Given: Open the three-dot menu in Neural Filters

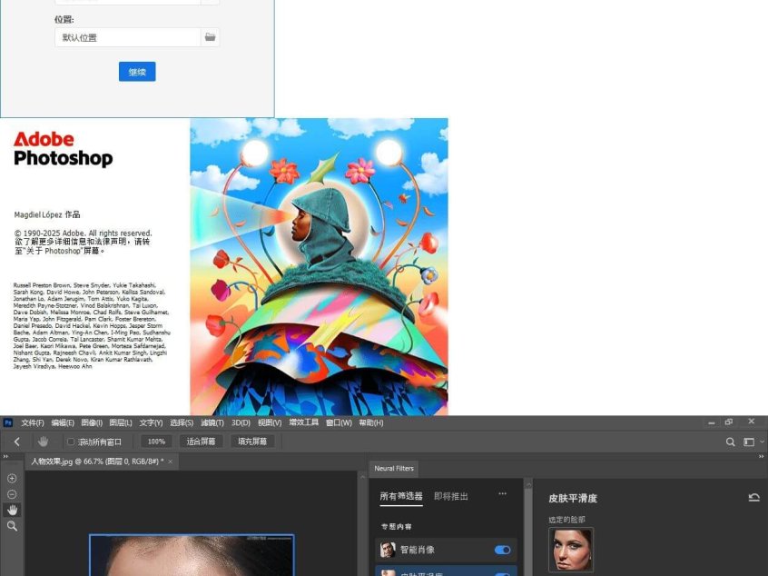Looking at the screenshot, I should click(x=503, y=493).
